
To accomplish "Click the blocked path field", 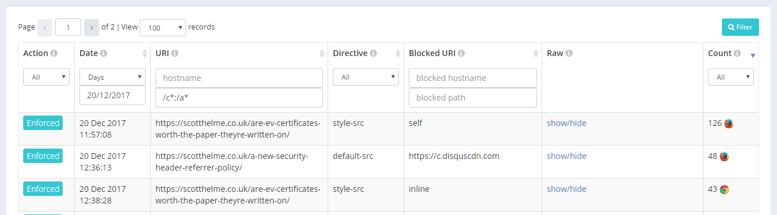I will [473, 98].
